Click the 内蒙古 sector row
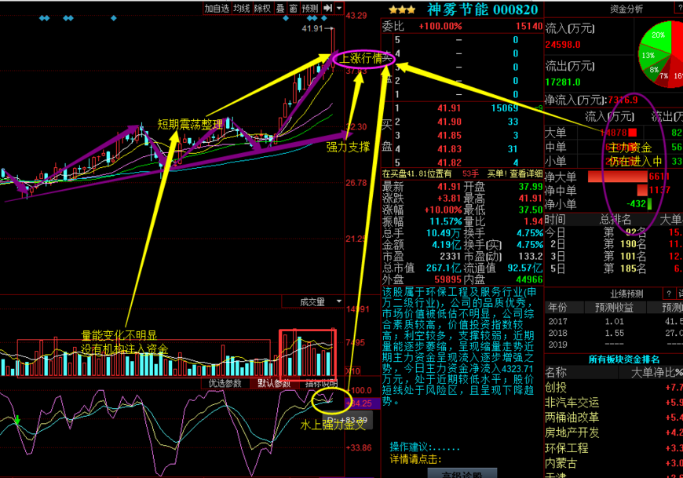The width and height of the screenshot is (683, 478). coord(614,463)
